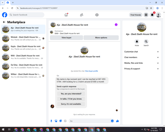
Task: Open the Friends icon in top navigation
Action: 82,15
